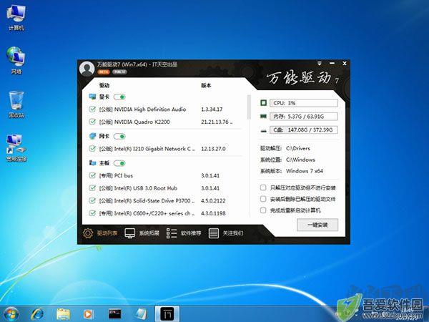Open the command prompt taskbar icon
Screen dimensions: 429x322
(x=114, y=314)
